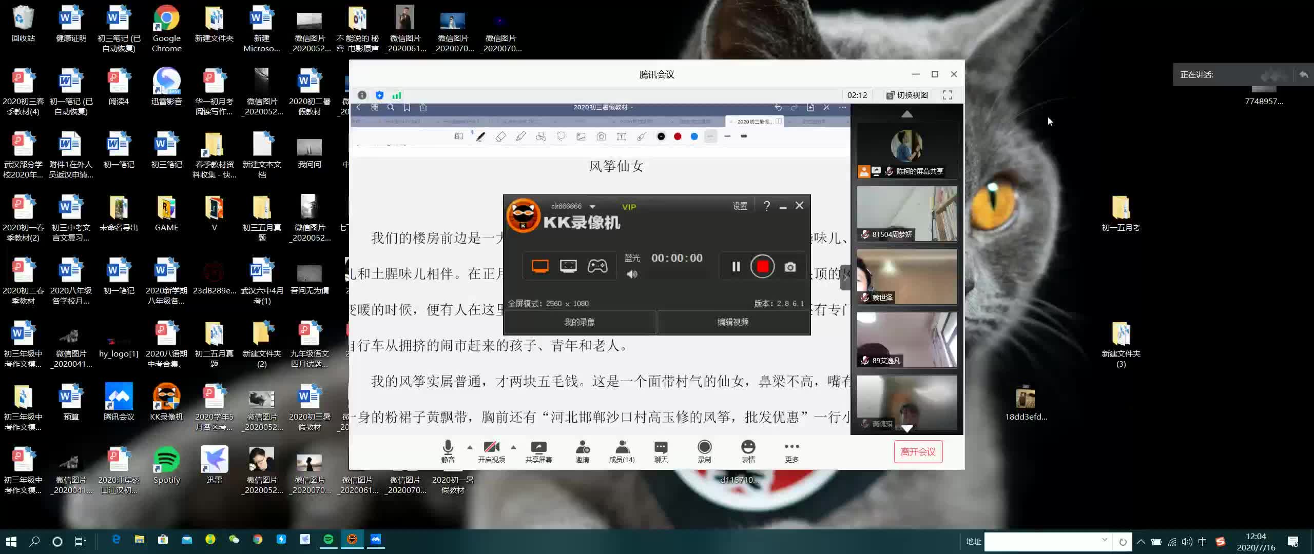Select 陈柯的屏幕共享 participant thumbnail
Image resolution: width=1314 pixels, height=554 pixels.
pyautogui.click(x=907, y=151)
